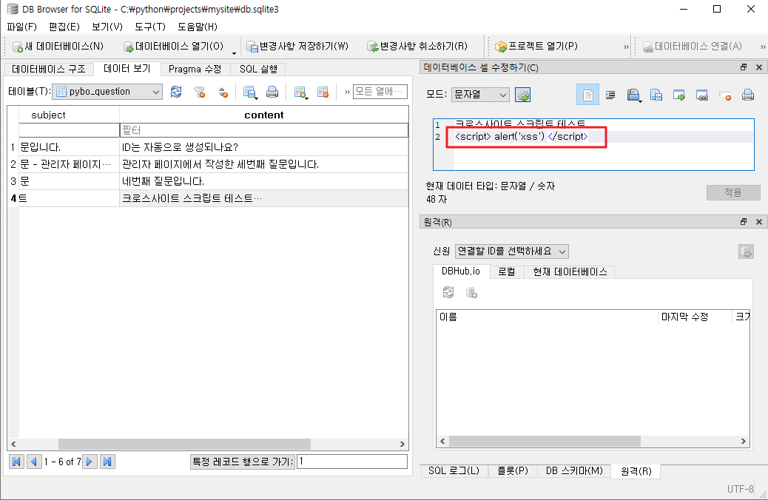Toggle word wrap icon in cell editor
The width and height of the screenshot is (768, 500).
click(587, 95)
